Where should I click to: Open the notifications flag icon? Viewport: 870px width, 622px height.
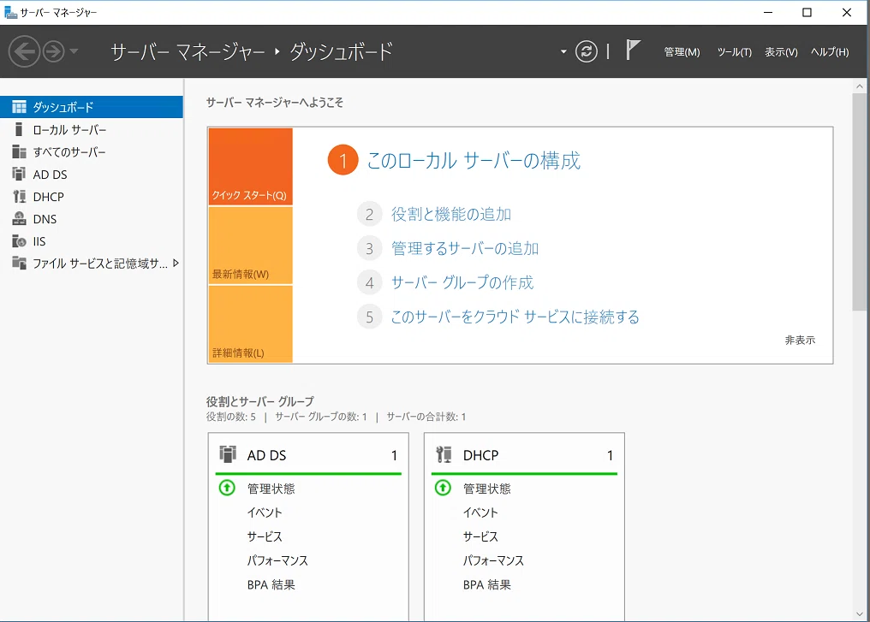tap(633, 50)
